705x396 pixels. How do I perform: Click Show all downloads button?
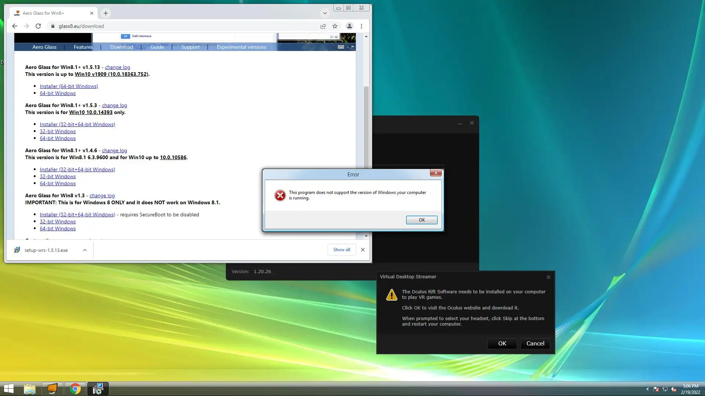pyautogui.click(x=341, y=250)
